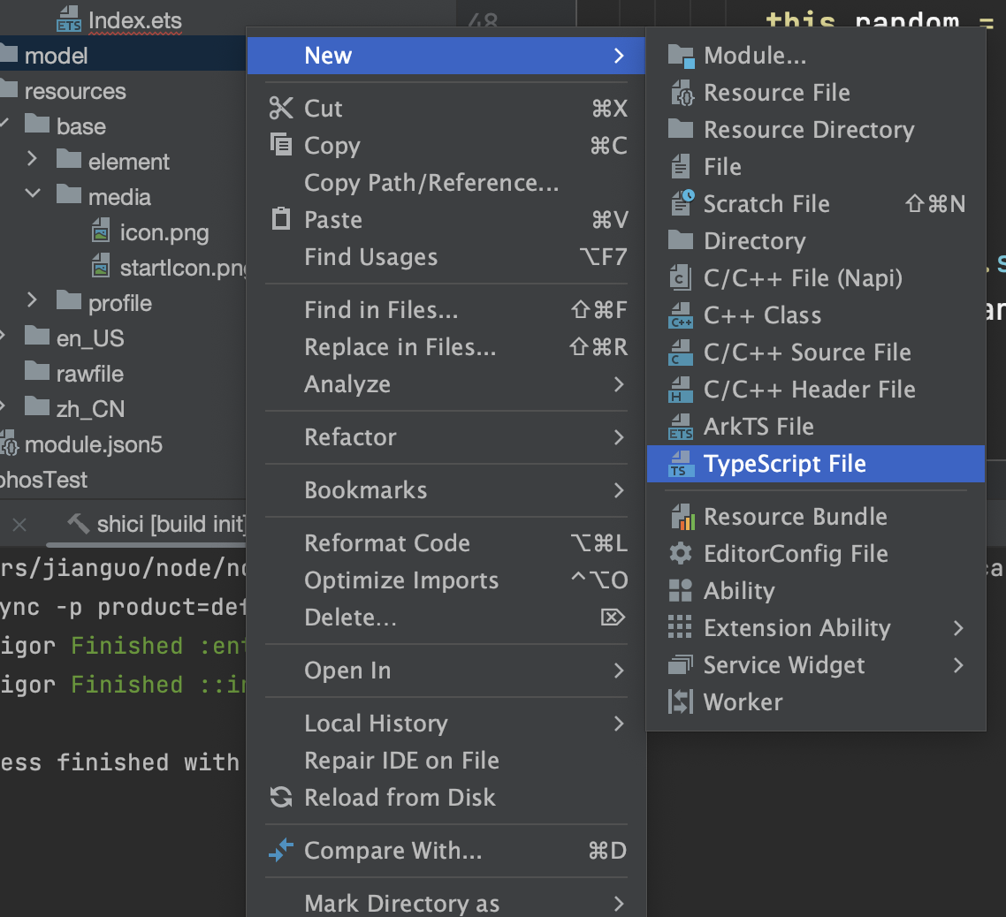Select the zh_CN folder
Image resolution: width=1006 pixels, height=917 pixels.
tap(90, 409)
